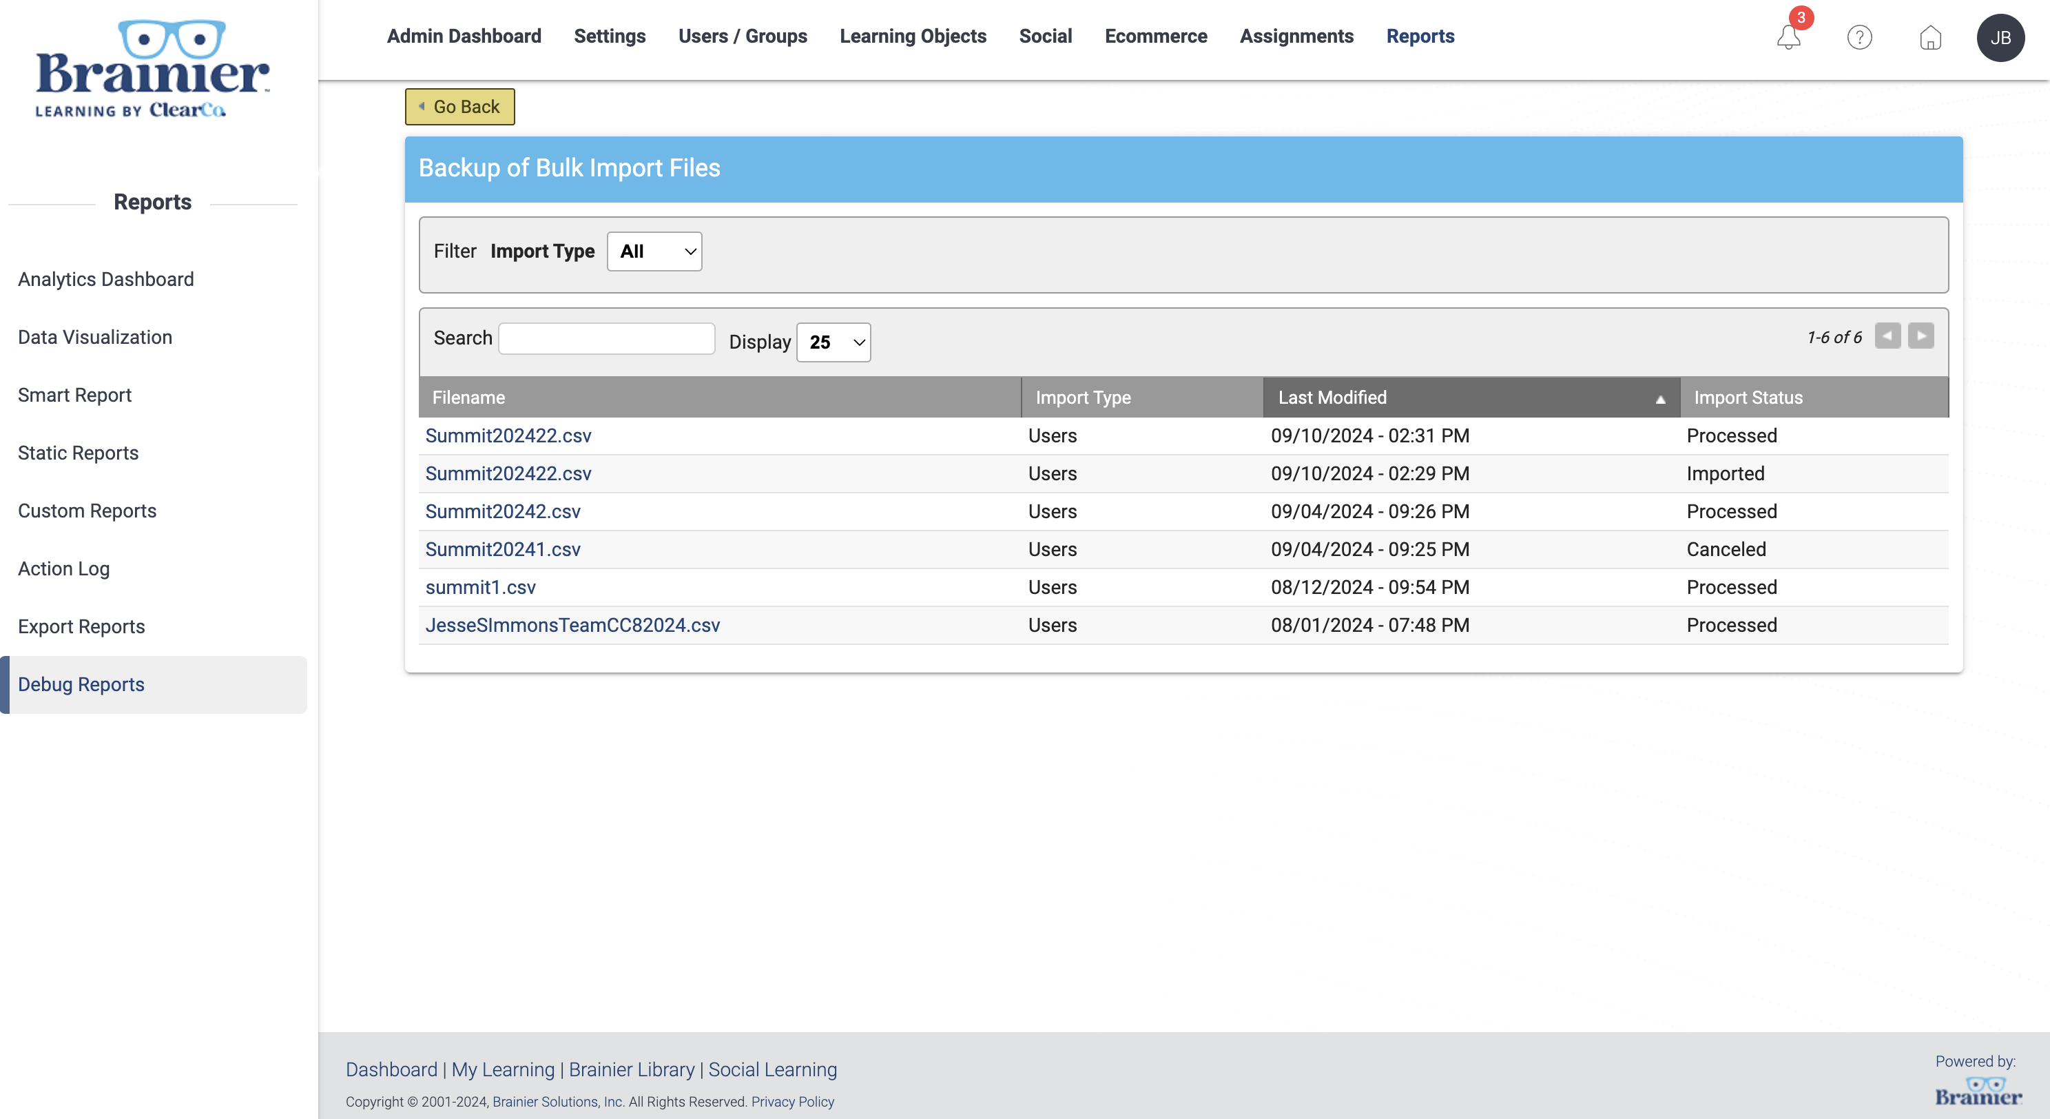Click the 1-6 of 6 pagination text
Screen dimensions: 2050x1119
pyautogui.click(x=1834, y=338)
